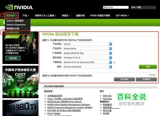Screen dimensions: 160x116
Task: Open Linux, FreeBSD, and Solaris 驱动程序 link
Action: click(x=65, y=99)
